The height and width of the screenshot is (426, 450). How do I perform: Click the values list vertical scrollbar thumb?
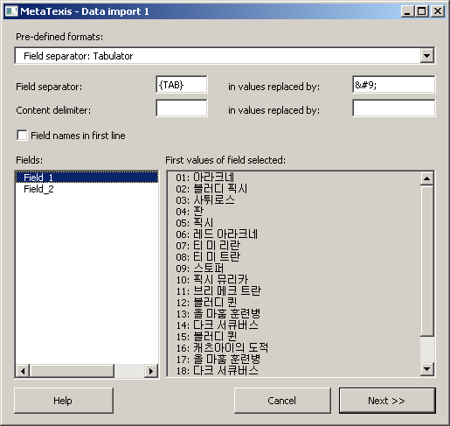pyautogui.click(x=427, y=261)
